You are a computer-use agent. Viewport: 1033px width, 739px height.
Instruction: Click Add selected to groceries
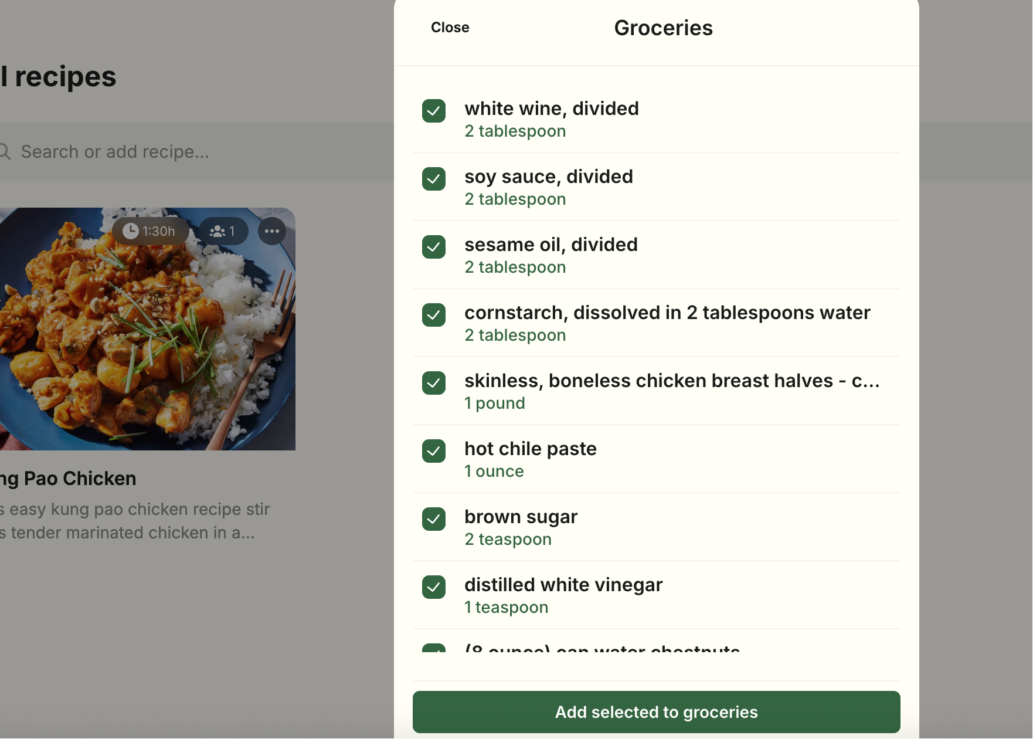pyautogui.click(x=657, y=712)
